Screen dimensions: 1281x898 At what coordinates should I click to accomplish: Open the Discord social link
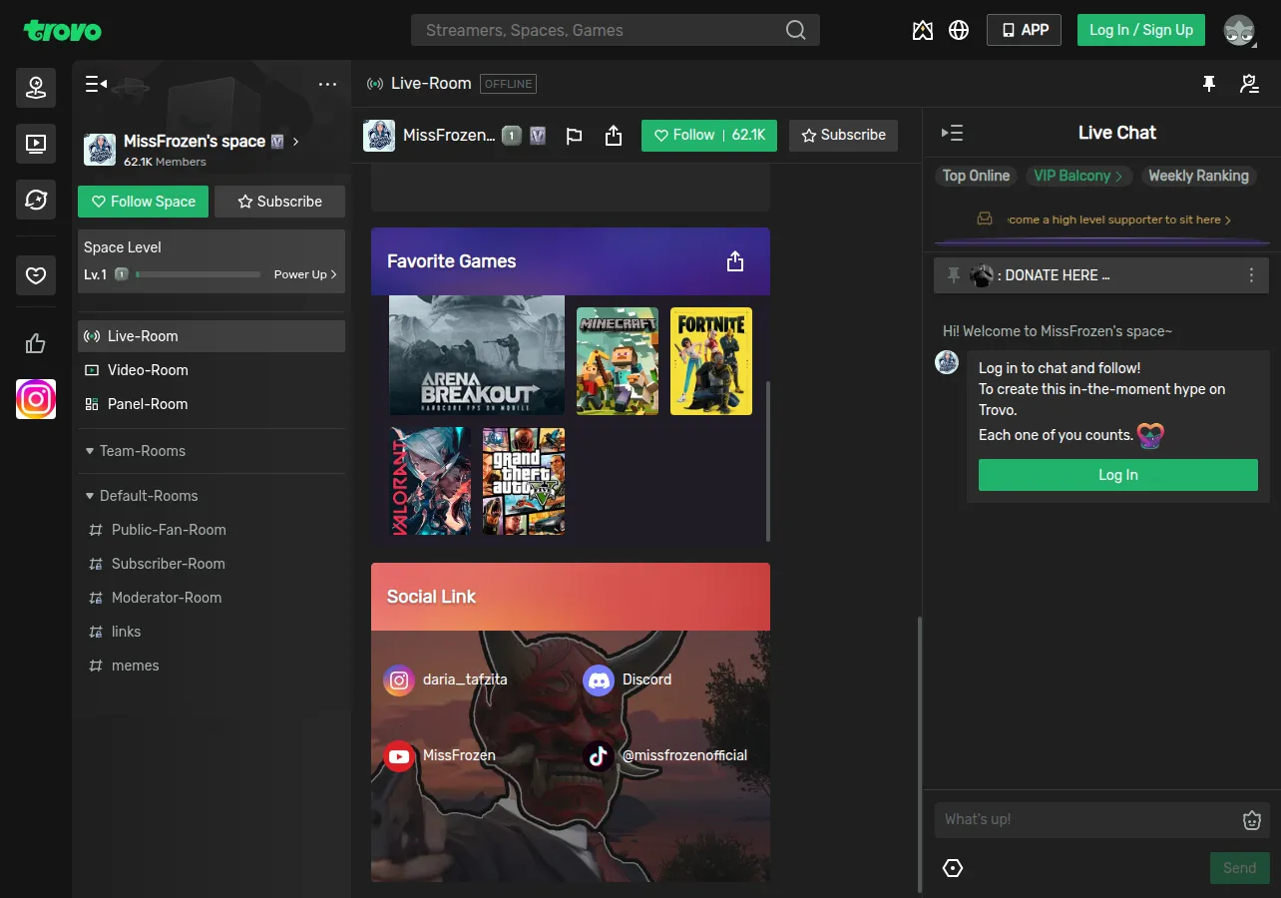[628, 680]
